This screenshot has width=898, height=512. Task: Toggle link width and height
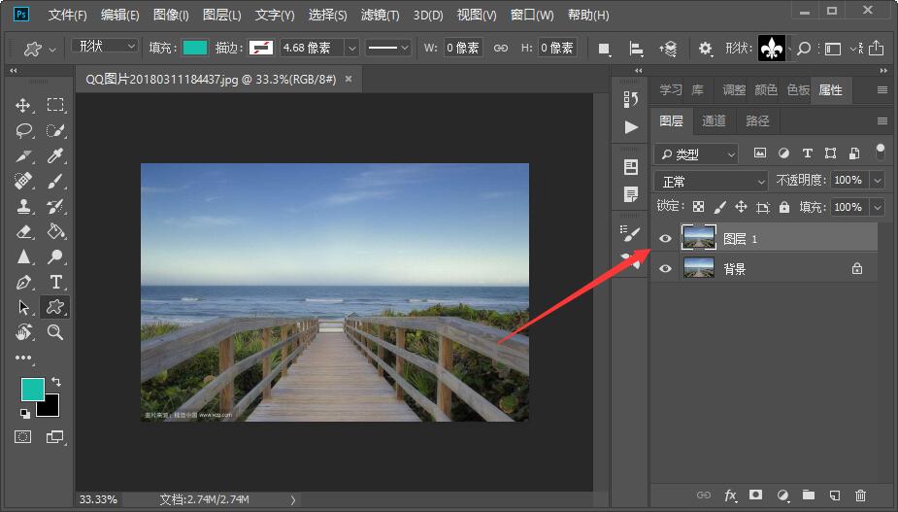point(501,49)
